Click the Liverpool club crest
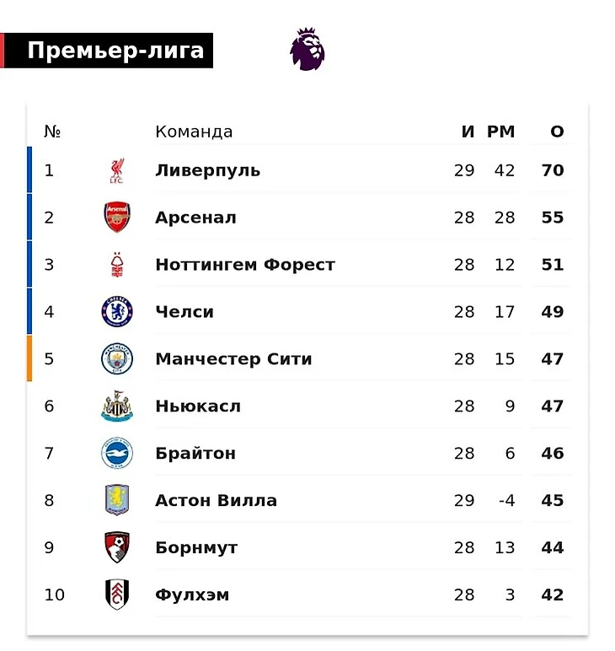Viewport: 615px width, 651px height. (x=117, y=170)
